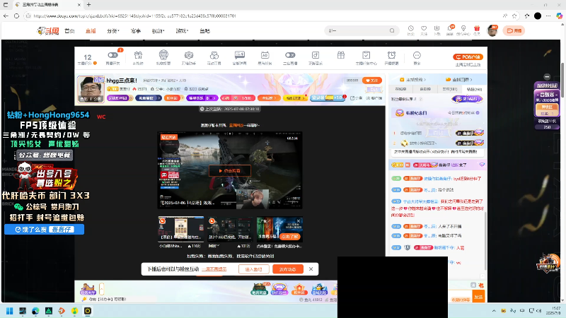
Task: Open the first recommended stream thumbnail
Action: [181, 228]
